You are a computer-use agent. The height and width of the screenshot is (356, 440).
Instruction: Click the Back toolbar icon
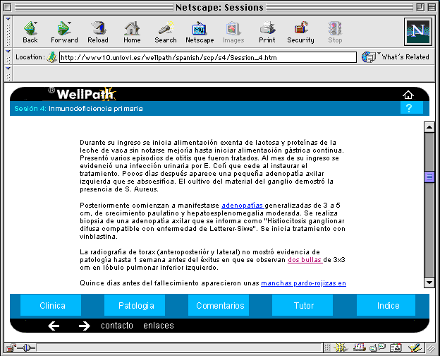[30, 32]
